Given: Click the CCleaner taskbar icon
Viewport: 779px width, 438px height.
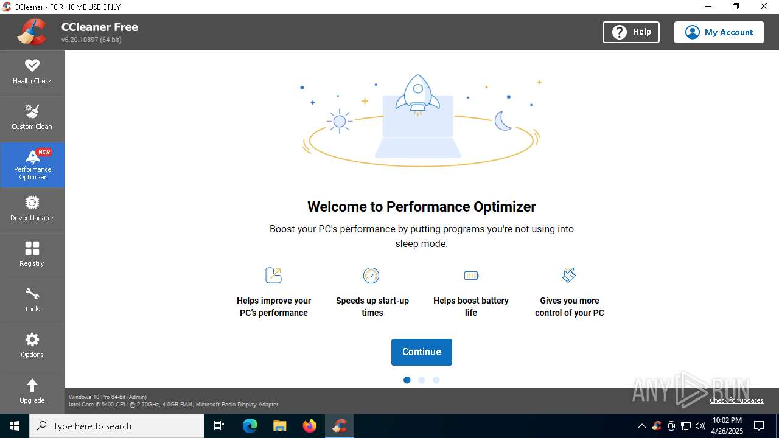Looking at the screenshot, I should pyautogui.click(x=340, y=426).
